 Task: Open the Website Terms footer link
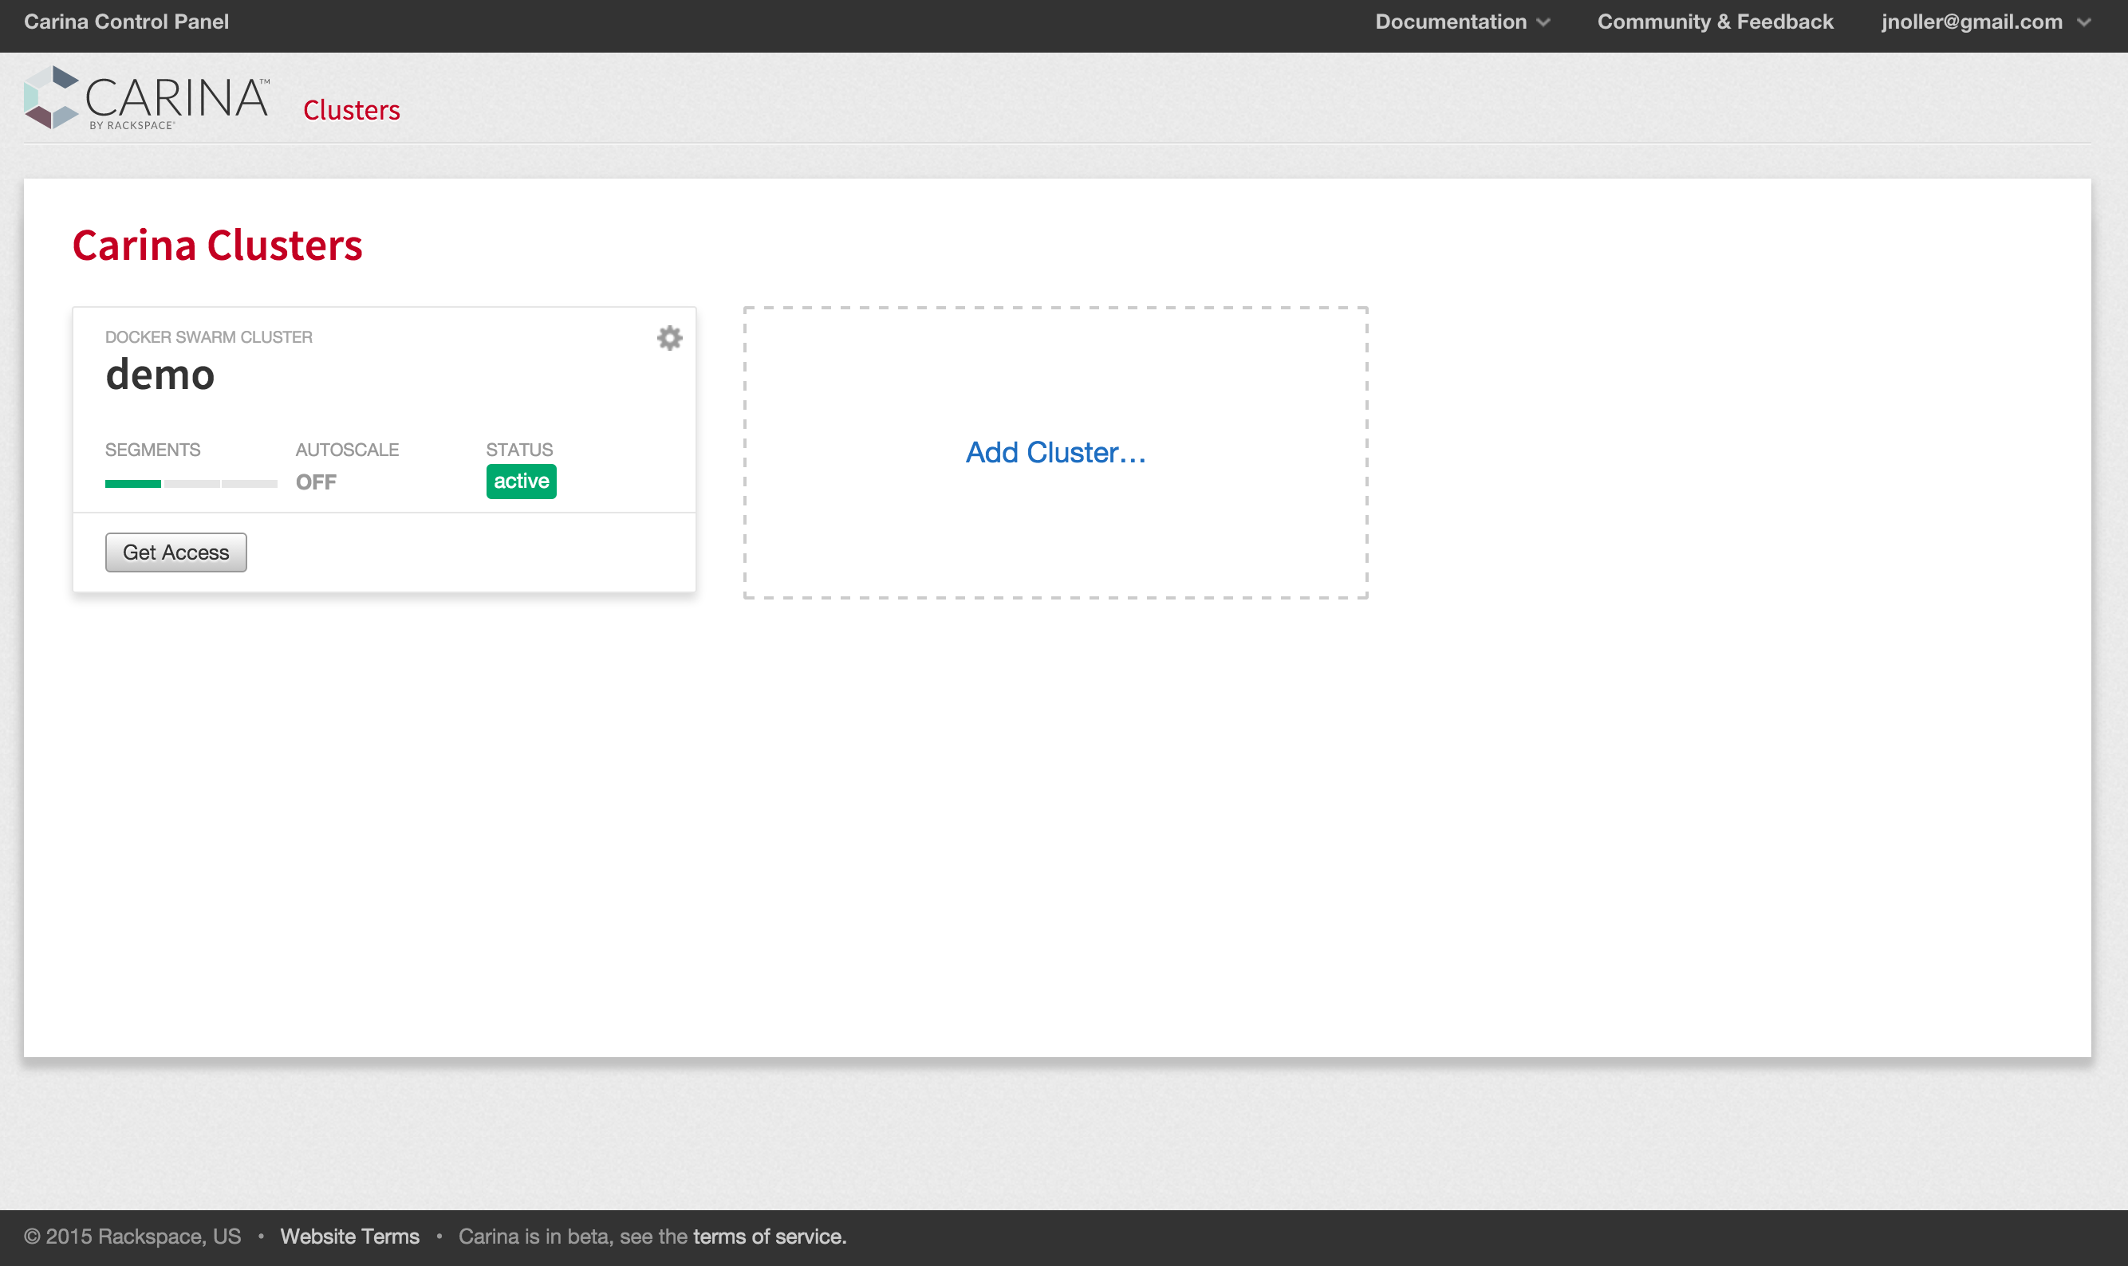[350, 1237]
